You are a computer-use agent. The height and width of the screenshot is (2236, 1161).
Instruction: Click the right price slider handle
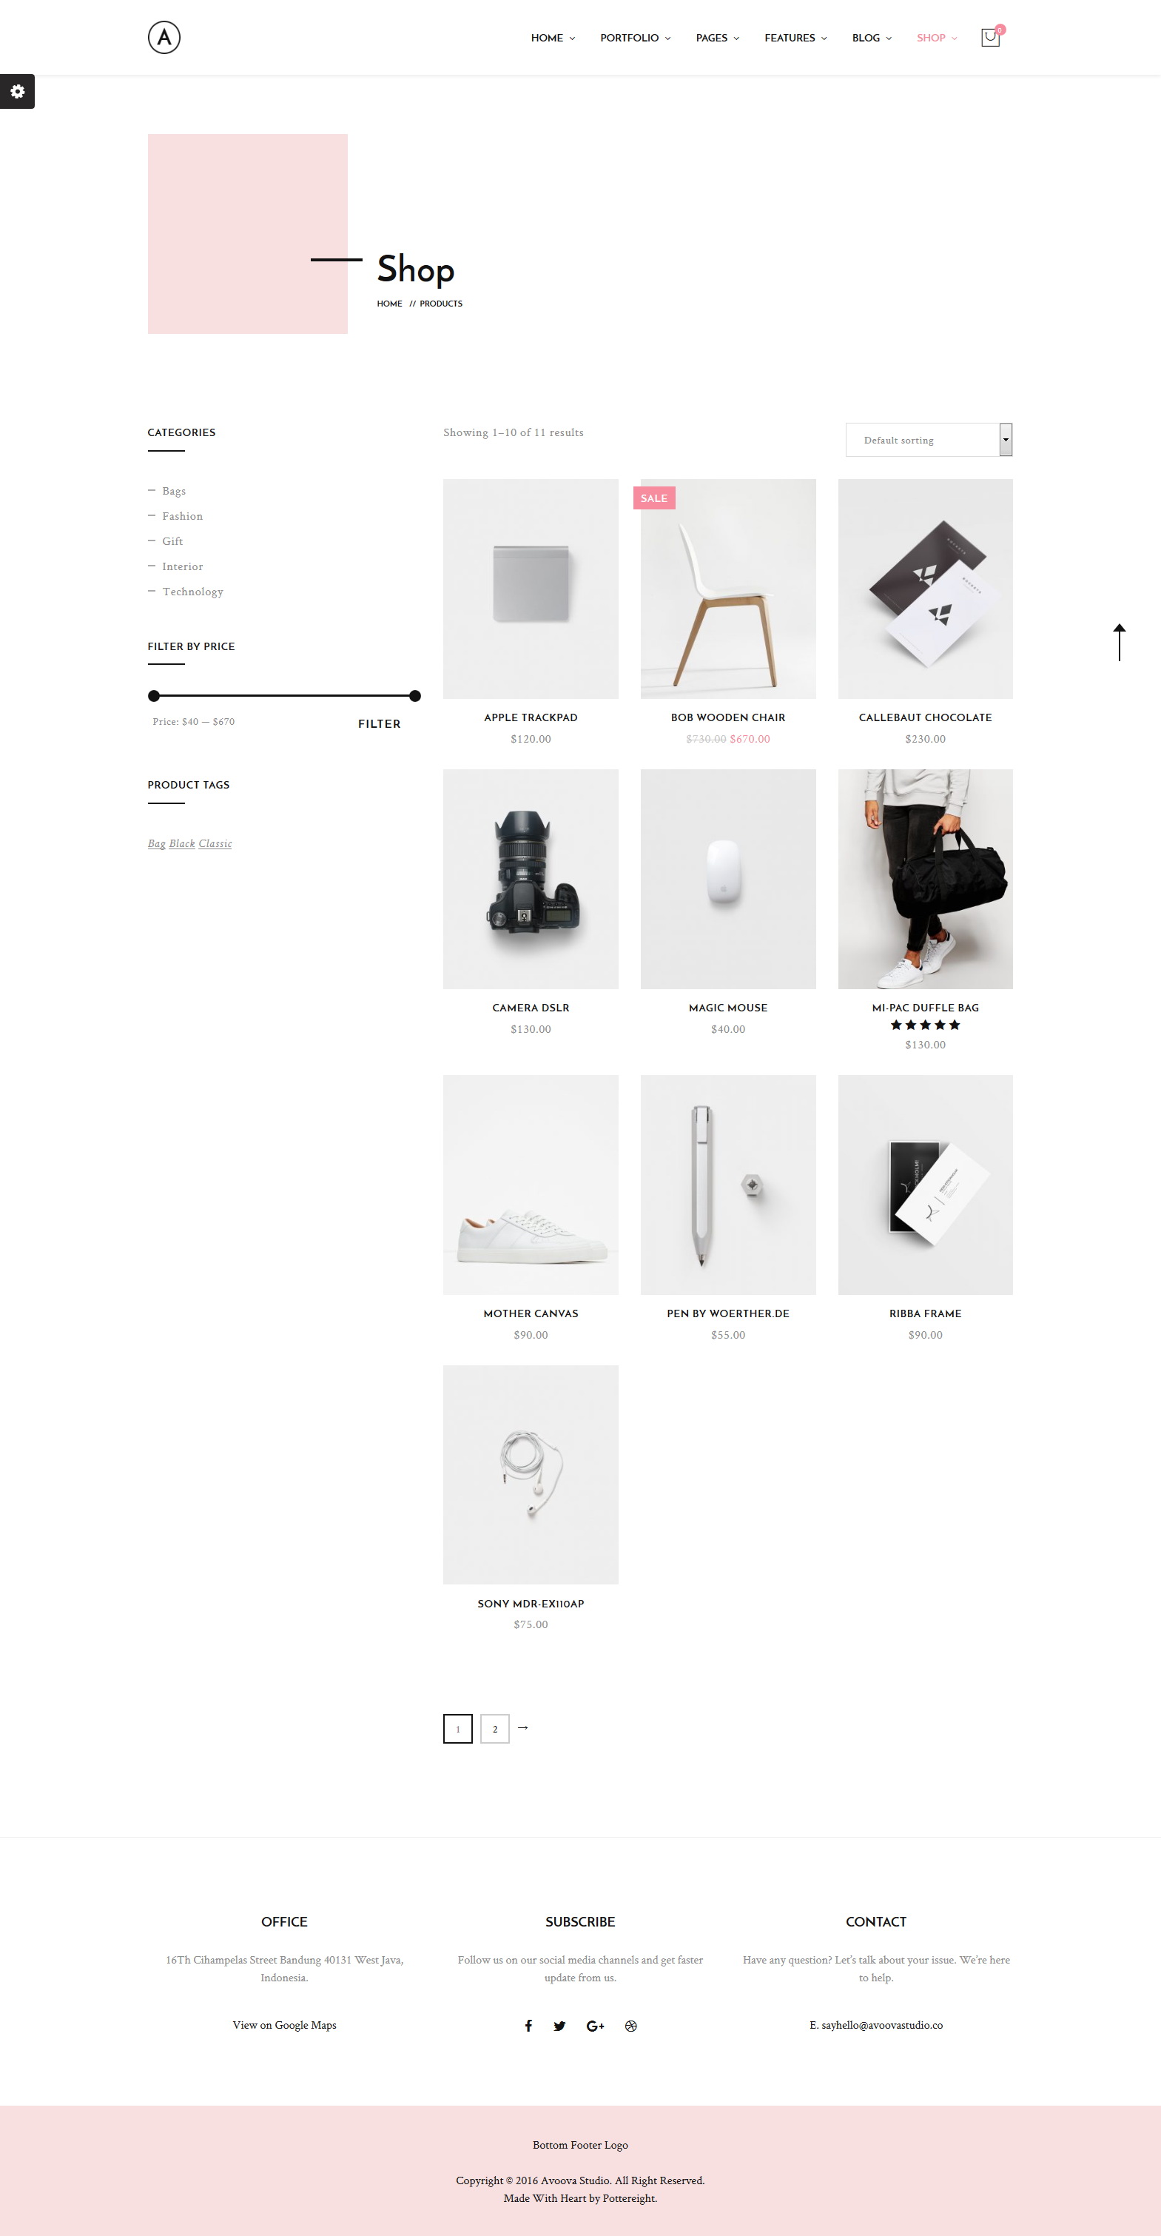tap(415, 695)
